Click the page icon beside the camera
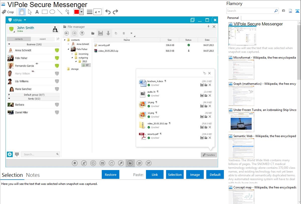Image resolution: width=301 pixels, height=204 pixels. 290,11
